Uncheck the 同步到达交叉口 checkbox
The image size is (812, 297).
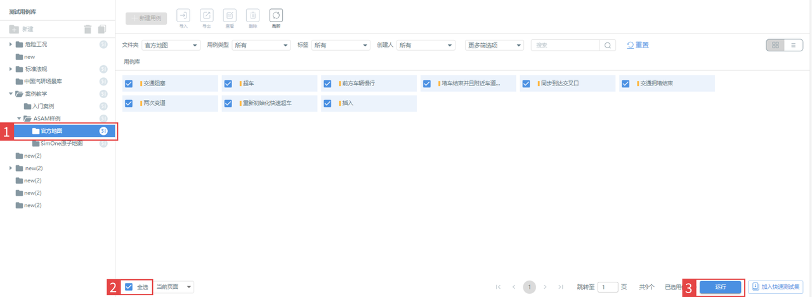pyautogui.click(x=526, y=84)
